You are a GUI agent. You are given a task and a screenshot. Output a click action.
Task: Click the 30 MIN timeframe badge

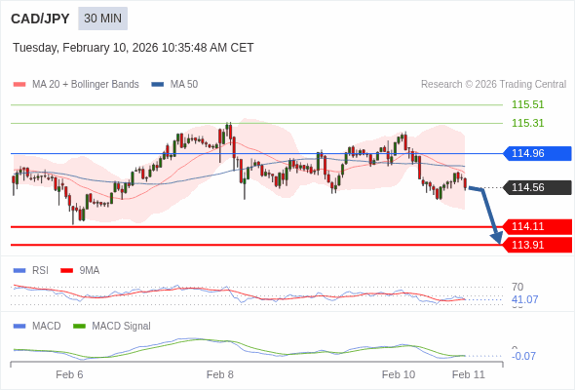(x=102, y=19)
